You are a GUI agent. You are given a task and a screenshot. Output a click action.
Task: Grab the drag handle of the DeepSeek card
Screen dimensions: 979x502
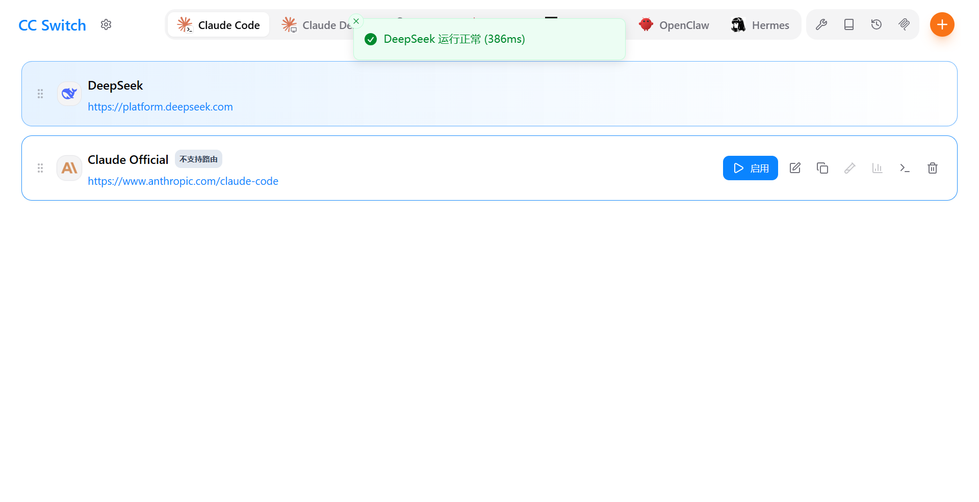tap(40, 94)
